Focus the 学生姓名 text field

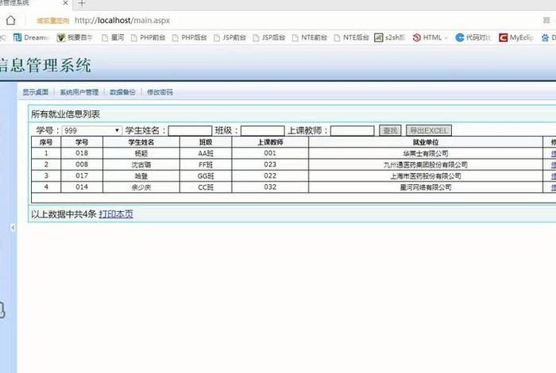click(190, 130)
